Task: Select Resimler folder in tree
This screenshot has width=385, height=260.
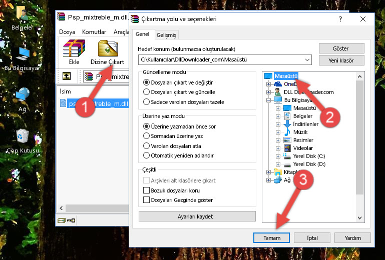Action: pyautogui.click(x=303, y=140)
